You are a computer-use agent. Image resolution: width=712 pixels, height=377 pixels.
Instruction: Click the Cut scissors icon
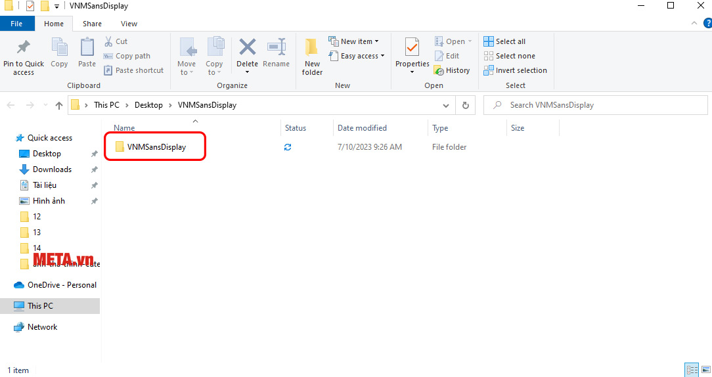(x=108, y=41)
